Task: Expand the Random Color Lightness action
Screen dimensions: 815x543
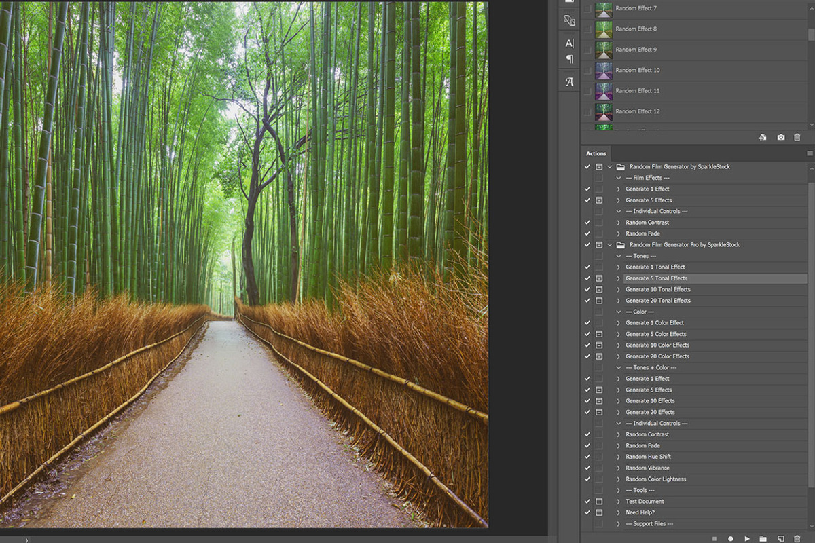Action: [x=619, y=479]
